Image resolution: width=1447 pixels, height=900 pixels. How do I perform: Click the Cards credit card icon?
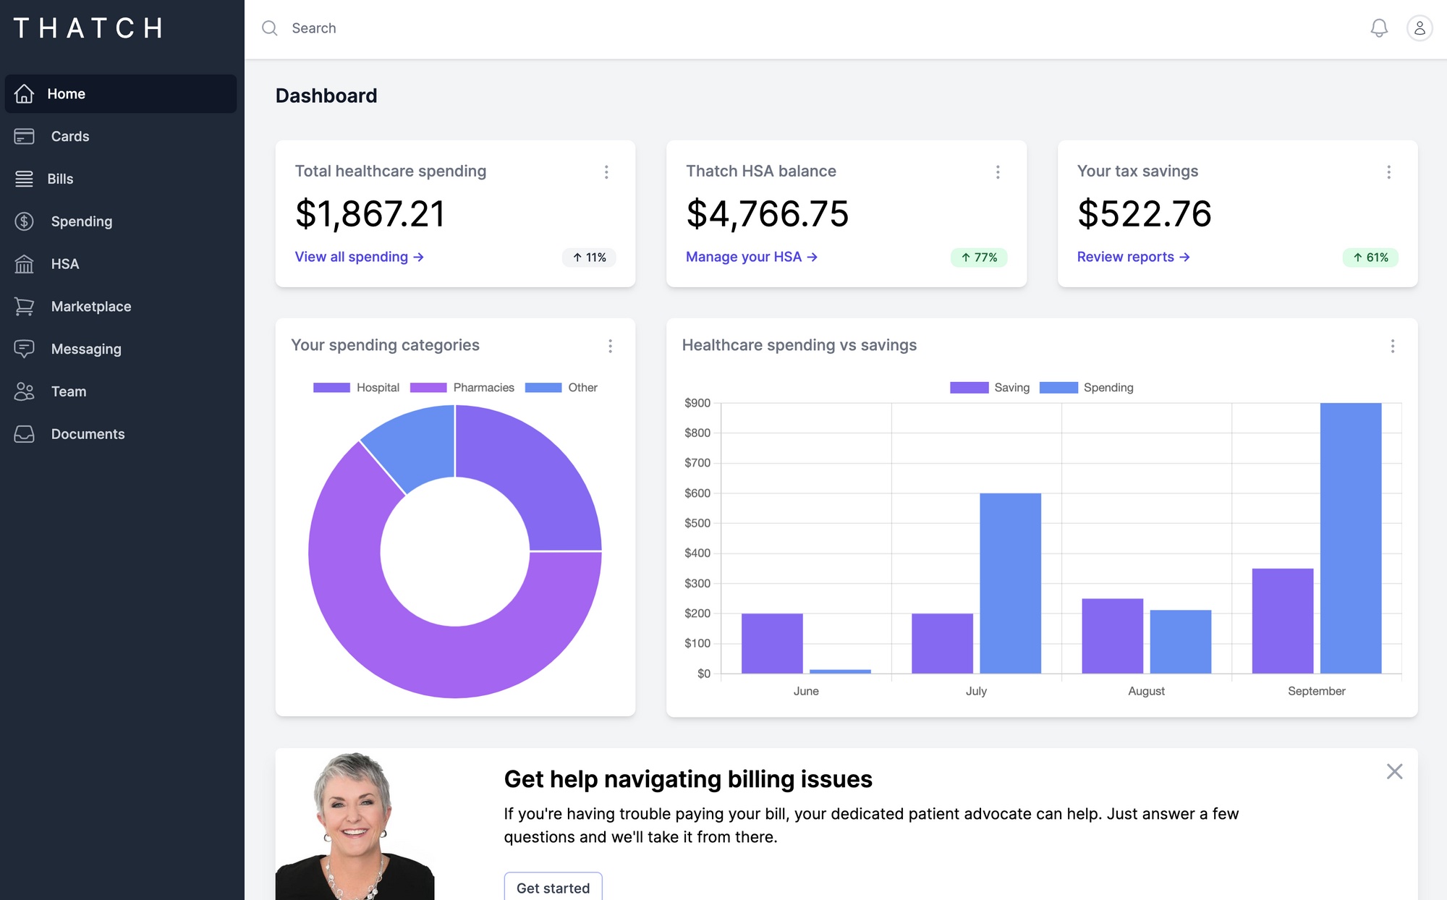tap(24, 136)
